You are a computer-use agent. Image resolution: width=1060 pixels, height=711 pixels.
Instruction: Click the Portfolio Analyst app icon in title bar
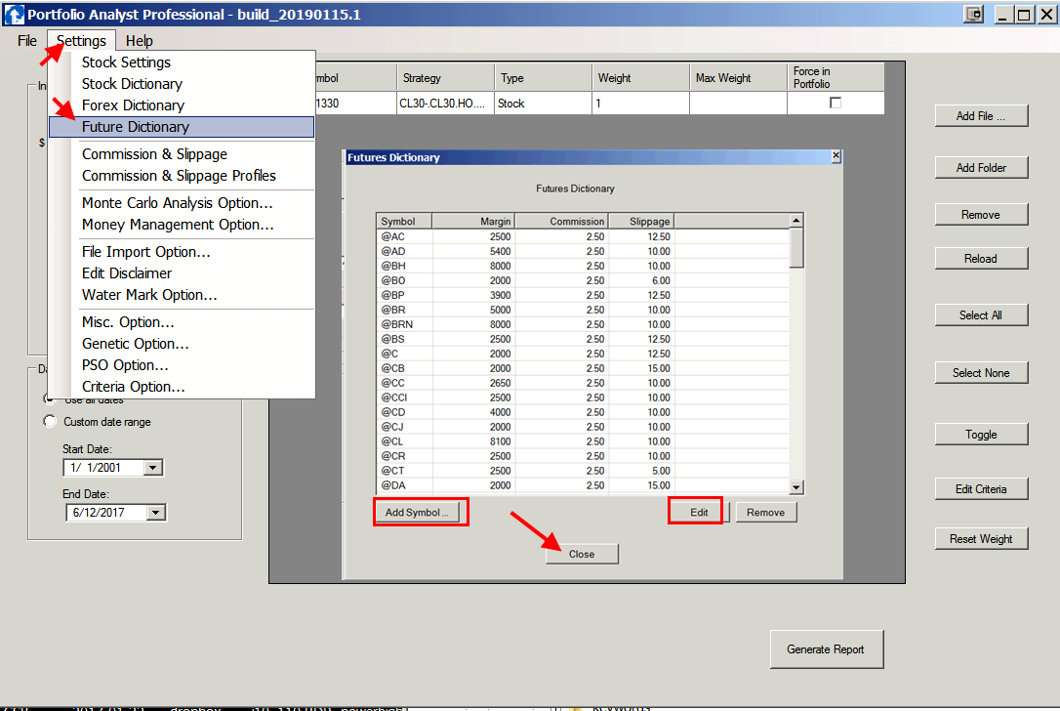tap(14, 14)
